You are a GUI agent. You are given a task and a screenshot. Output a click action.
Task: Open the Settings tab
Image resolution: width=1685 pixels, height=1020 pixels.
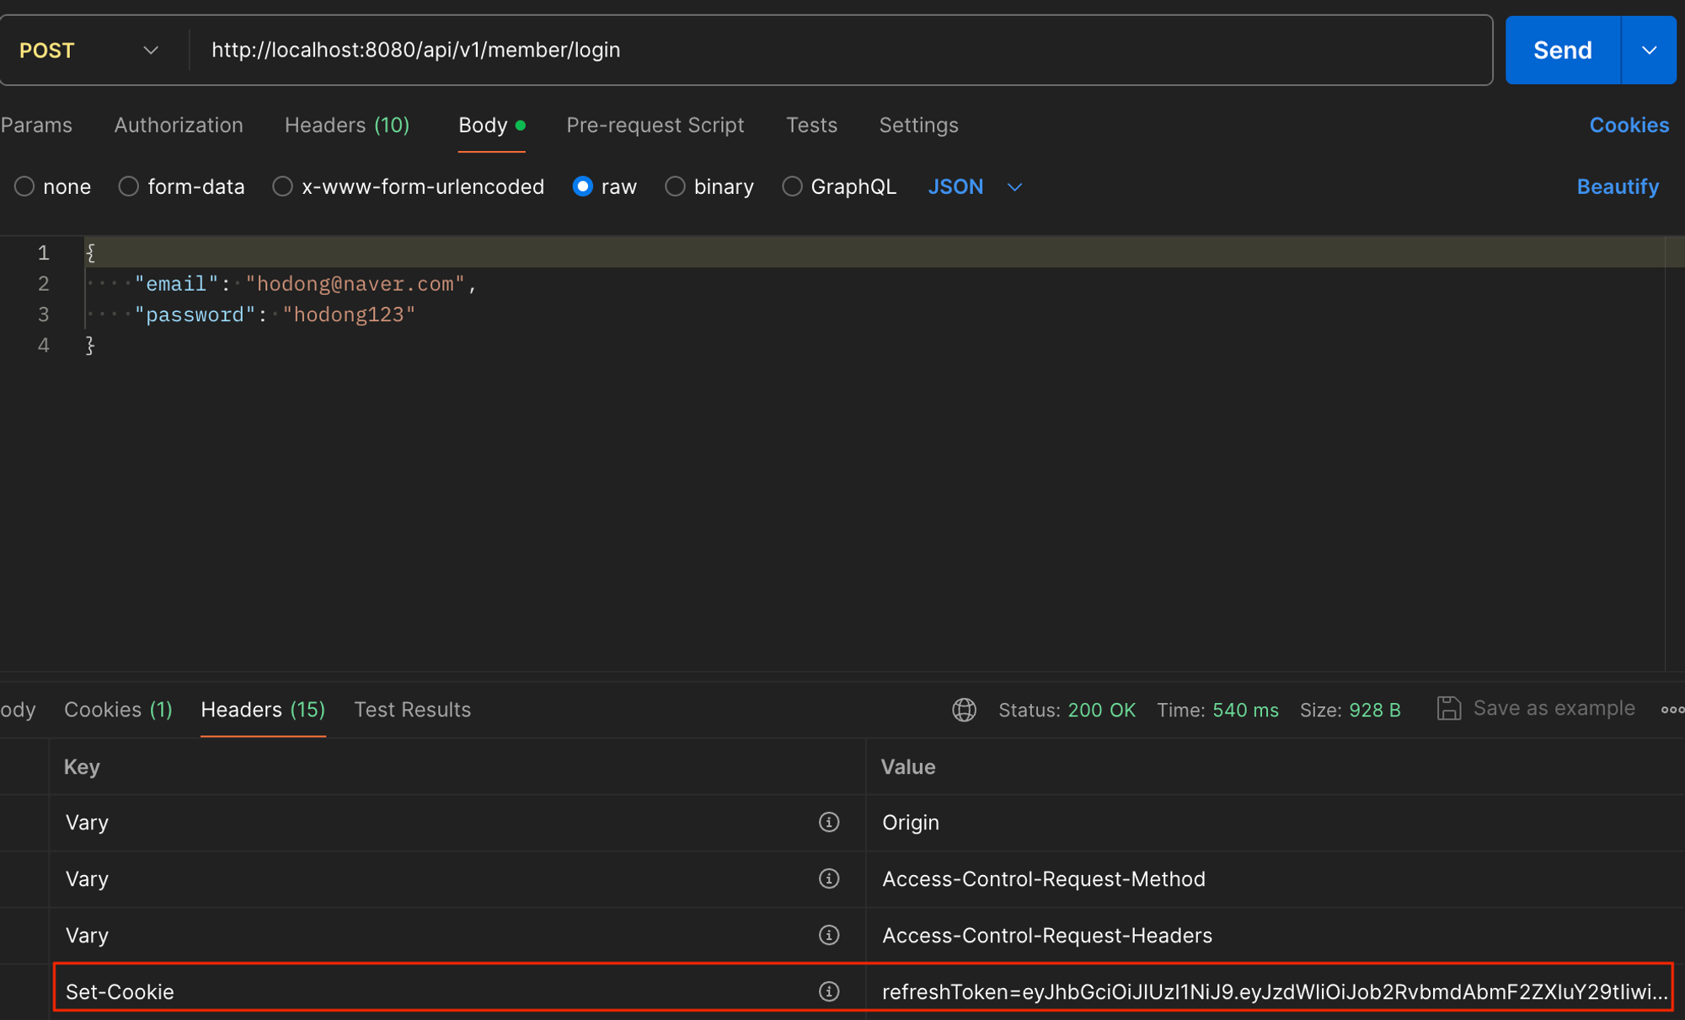tap(918, 125)
